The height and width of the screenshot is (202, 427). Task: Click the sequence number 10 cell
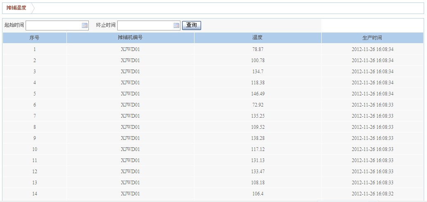(35, 149)
